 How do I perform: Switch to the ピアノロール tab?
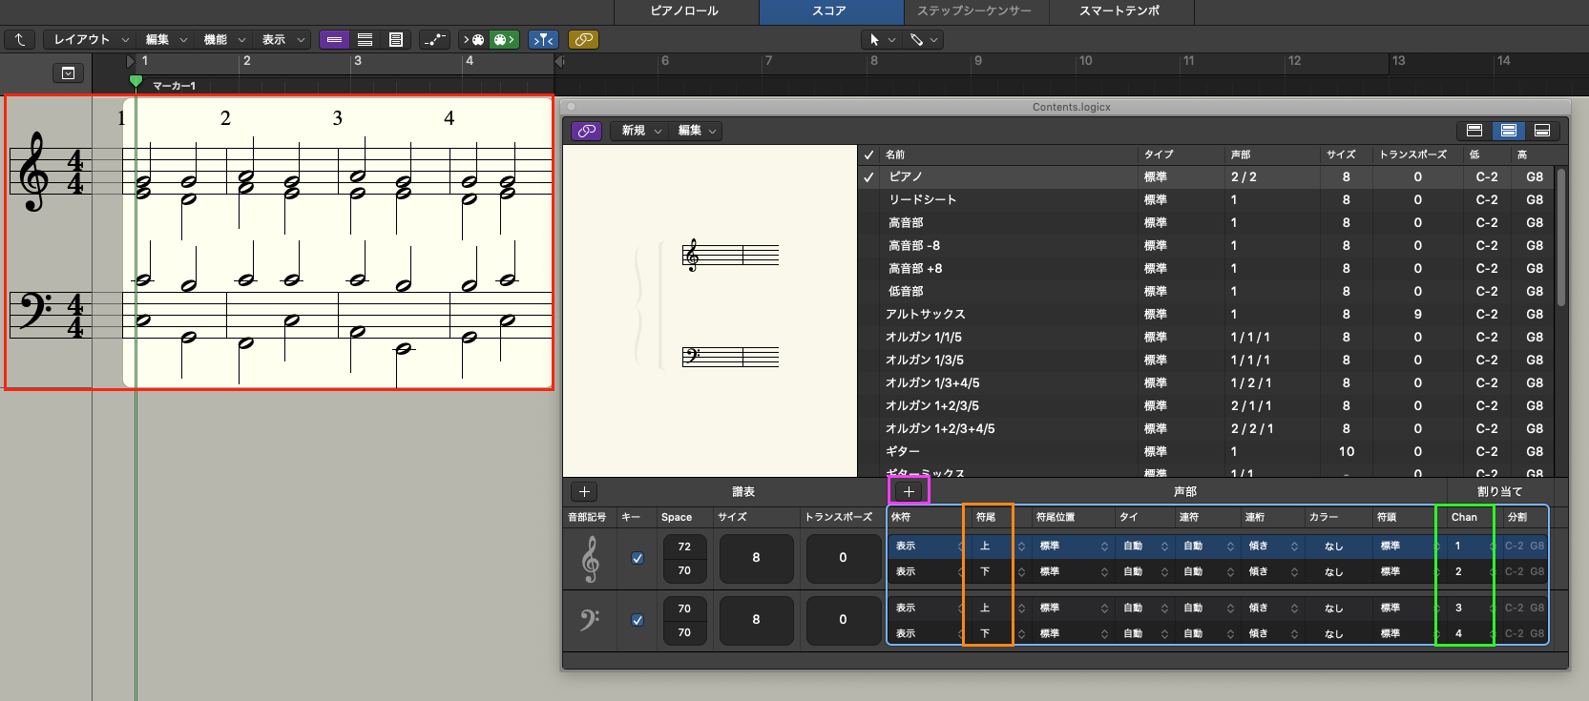pyautogui.click(x=684, y=10)
